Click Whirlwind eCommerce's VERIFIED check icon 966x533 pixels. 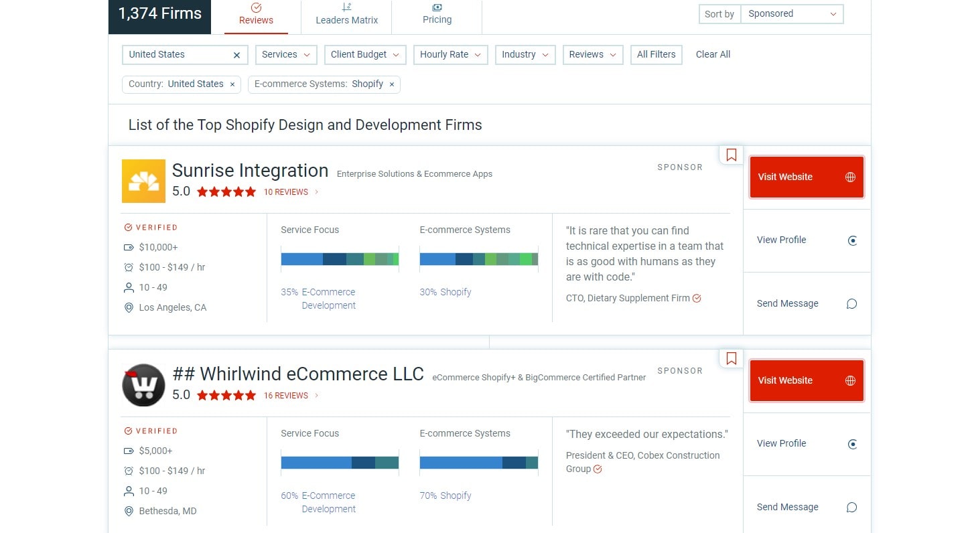click(129, 431)
